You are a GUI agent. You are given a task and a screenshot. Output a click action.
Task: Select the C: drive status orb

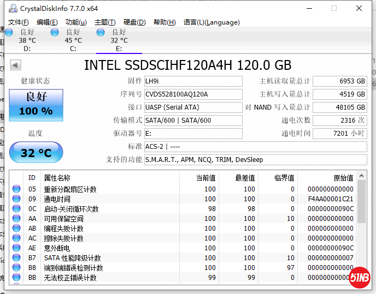[x=55, y=33]
